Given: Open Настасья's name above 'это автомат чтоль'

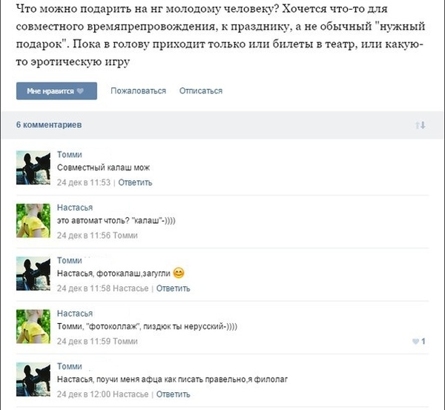Looking at the screenshot, I should 75,208.
